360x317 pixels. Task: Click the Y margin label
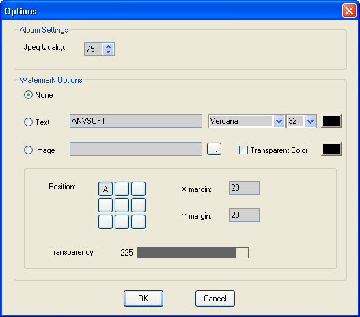point(196,216)
